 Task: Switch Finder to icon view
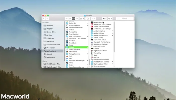click(x=67, y=19)
